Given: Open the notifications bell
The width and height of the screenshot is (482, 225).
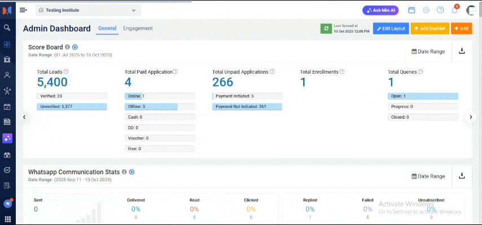Looking at the screenshot, I should click(454, 10).
